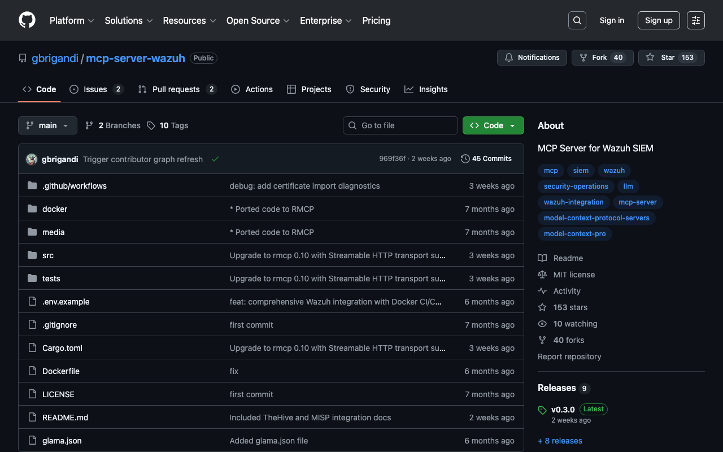The height and width of the screenshot is (452, 723).
Task: Switch to the Issues tab
Action: point(95,89)
